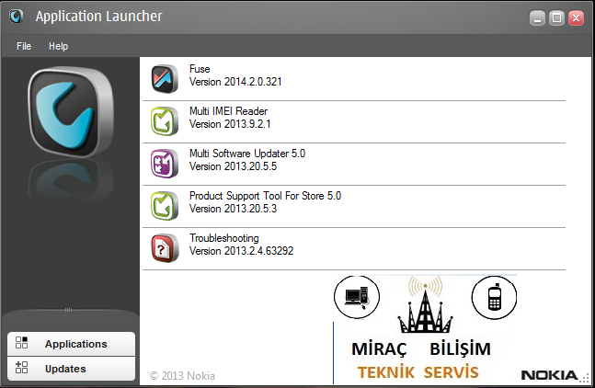Select 'Multi Software Updater 5.0' text
This screenshot has height=388, width=595.
[247, 154]
